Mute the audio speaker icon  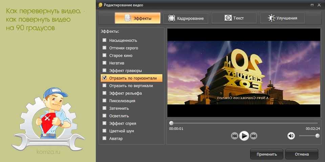point(291,136)
